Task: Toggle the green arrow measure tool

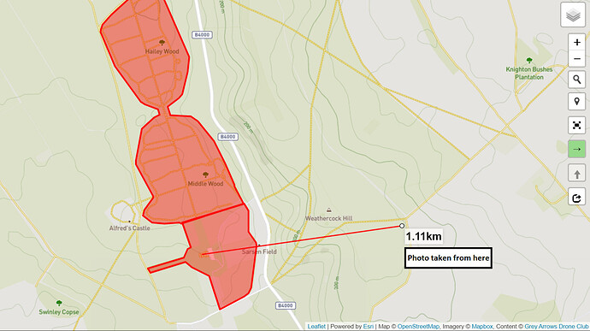Action: point(577,149)
